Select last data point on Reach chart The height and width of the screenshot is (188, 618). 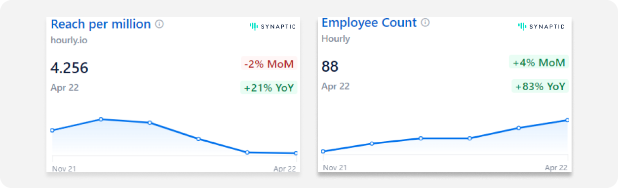point(296,153)
